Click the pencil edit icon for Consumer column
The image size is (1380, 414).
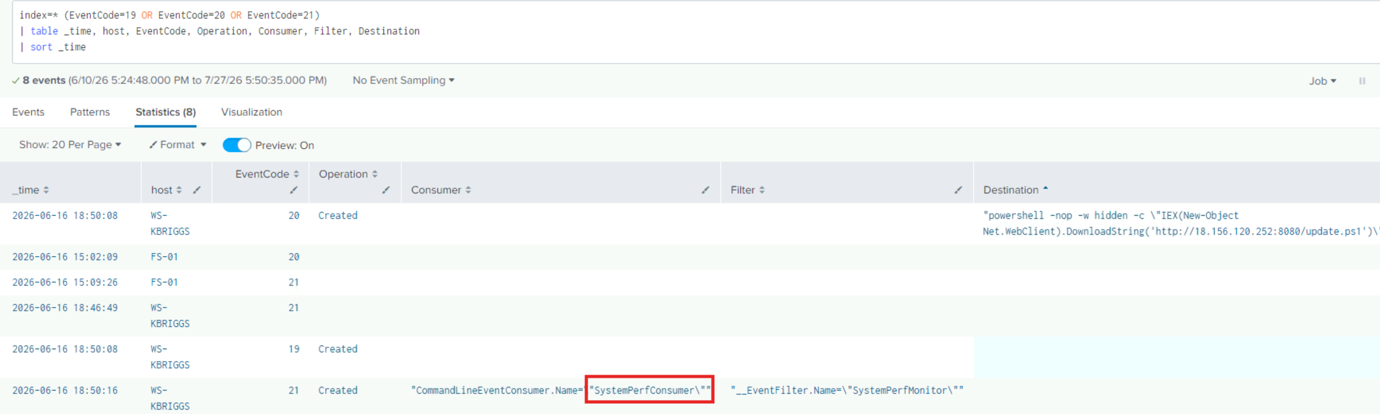coord(705,190)
